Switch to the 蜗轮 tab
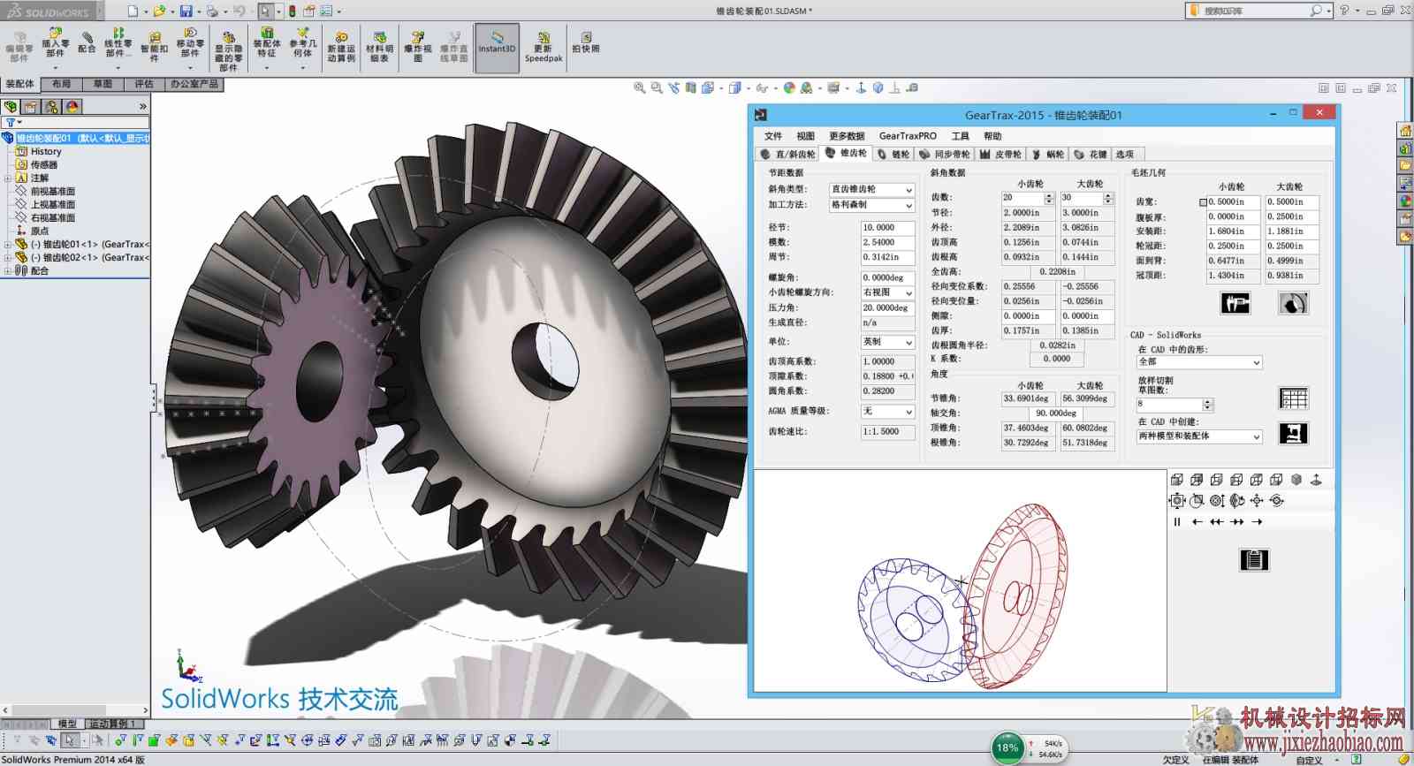The image size is (1414, 766). point(1048,155)
